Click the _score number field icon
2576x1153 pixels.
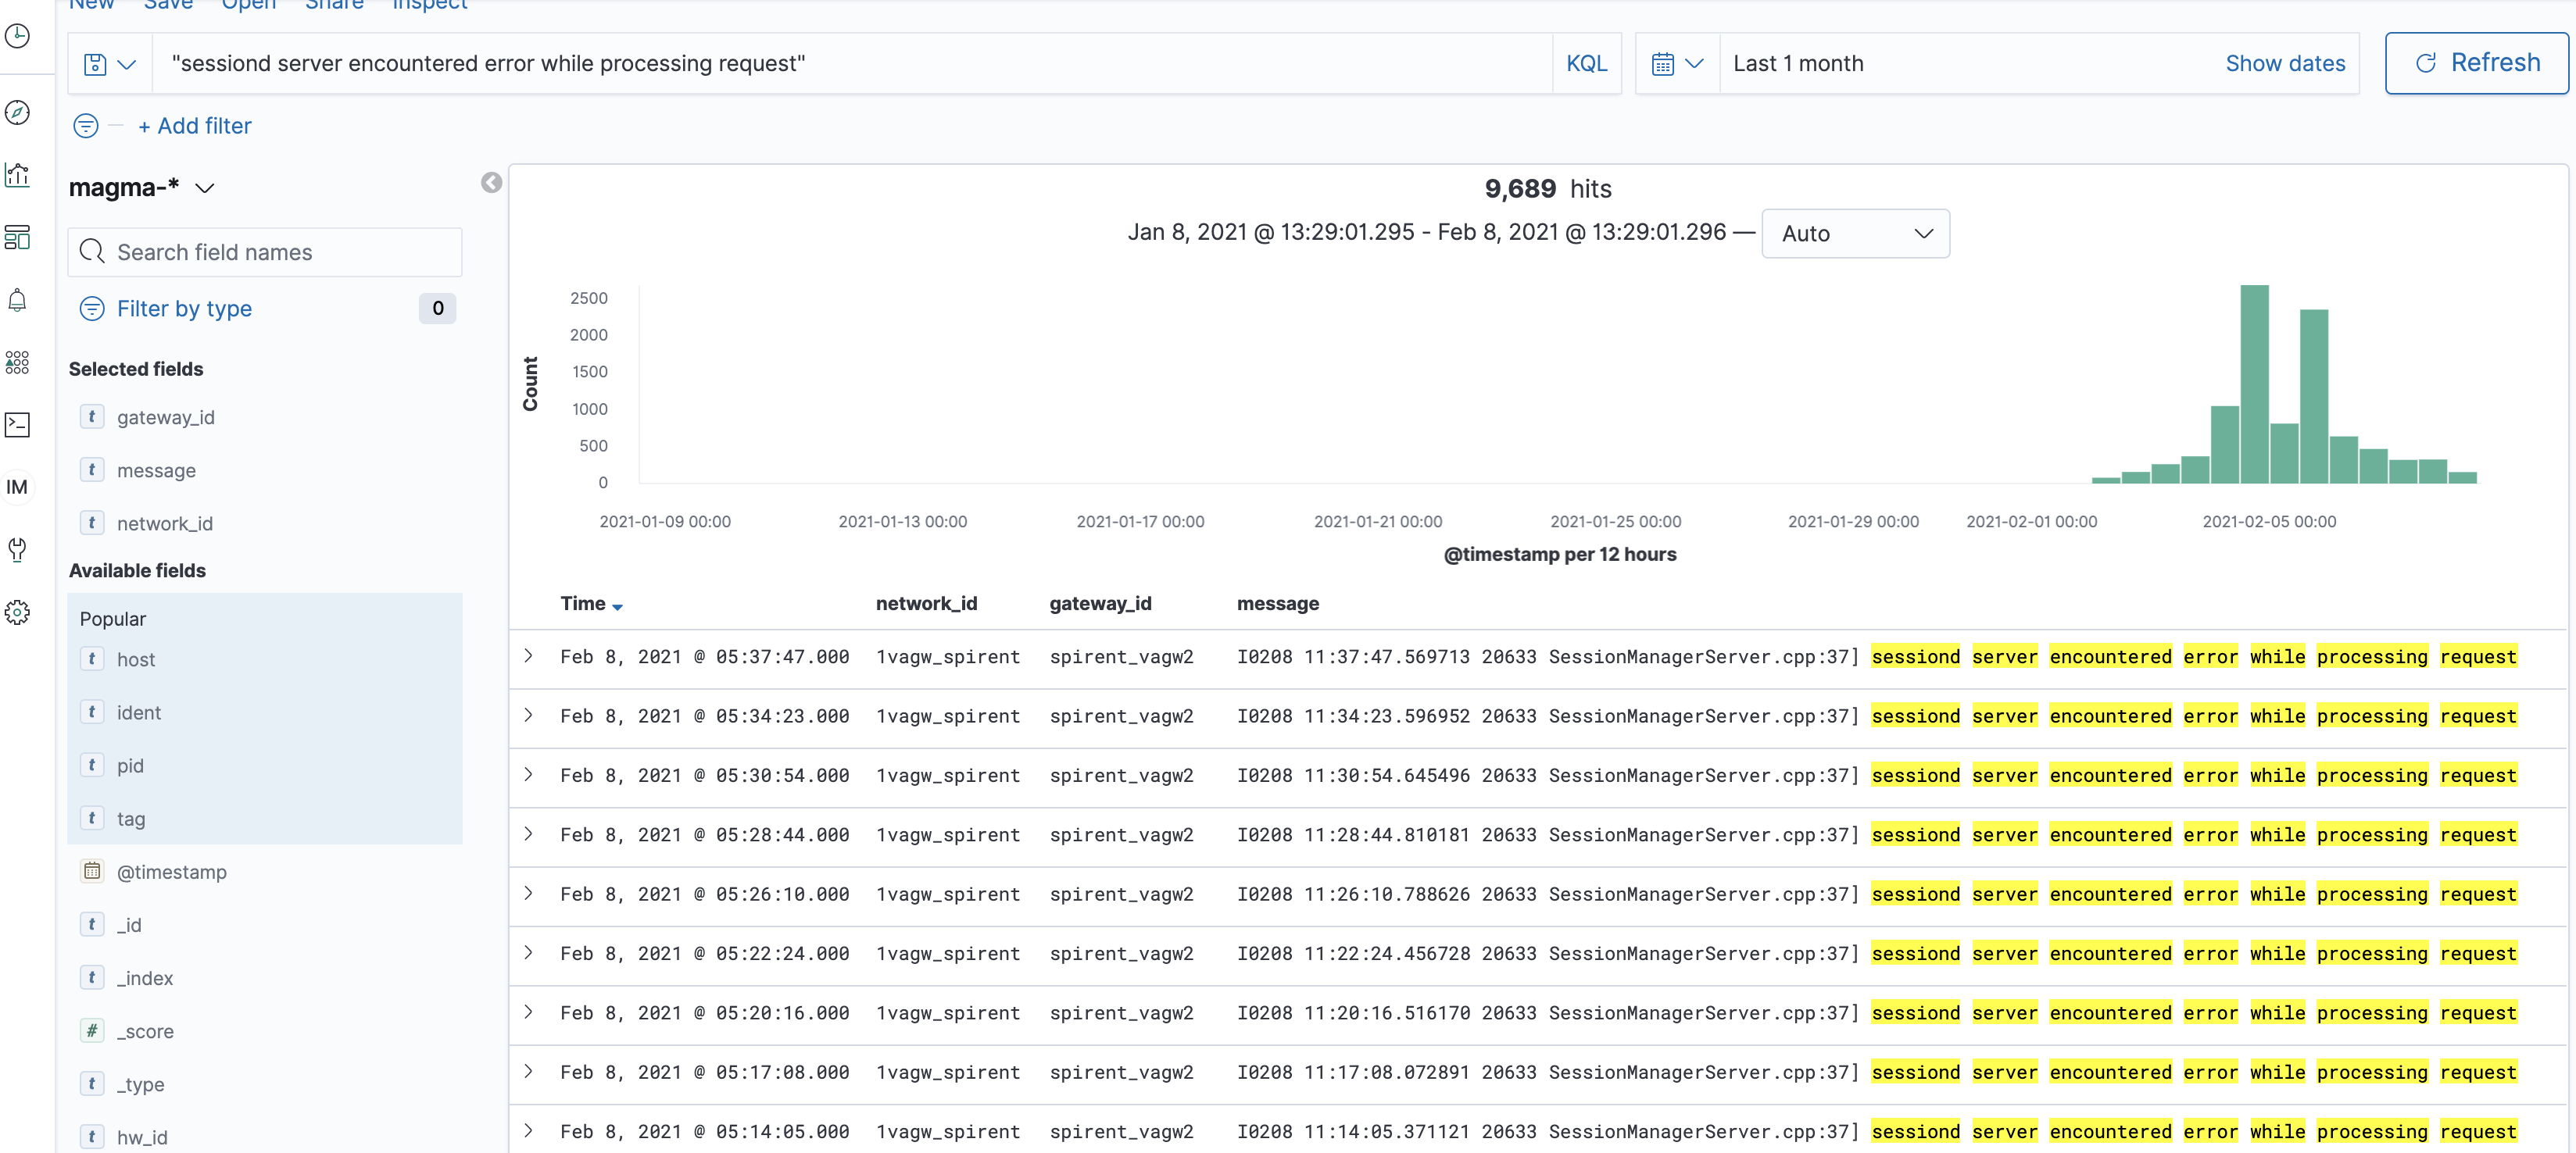click(92, 1030)
